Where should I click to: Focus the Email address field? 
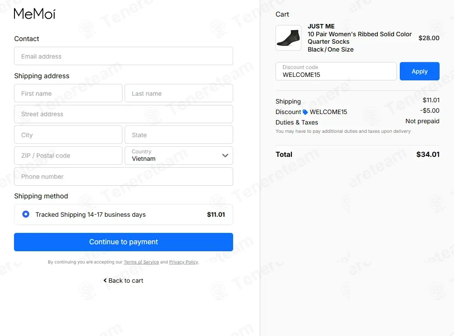(x=123, y=56)
